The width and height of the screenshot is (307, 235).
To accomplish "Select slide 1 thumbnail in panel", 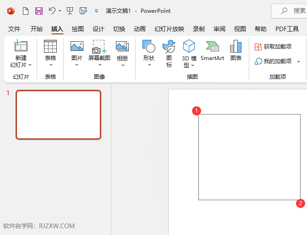I will [x=58, y=115].
